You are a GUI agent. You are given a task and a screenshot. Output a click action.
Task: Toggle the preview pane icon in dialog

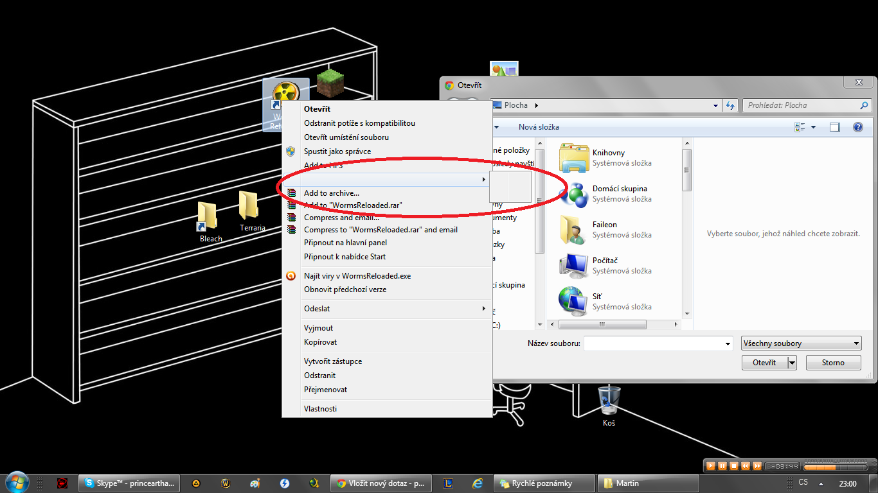tap(835, 127)
